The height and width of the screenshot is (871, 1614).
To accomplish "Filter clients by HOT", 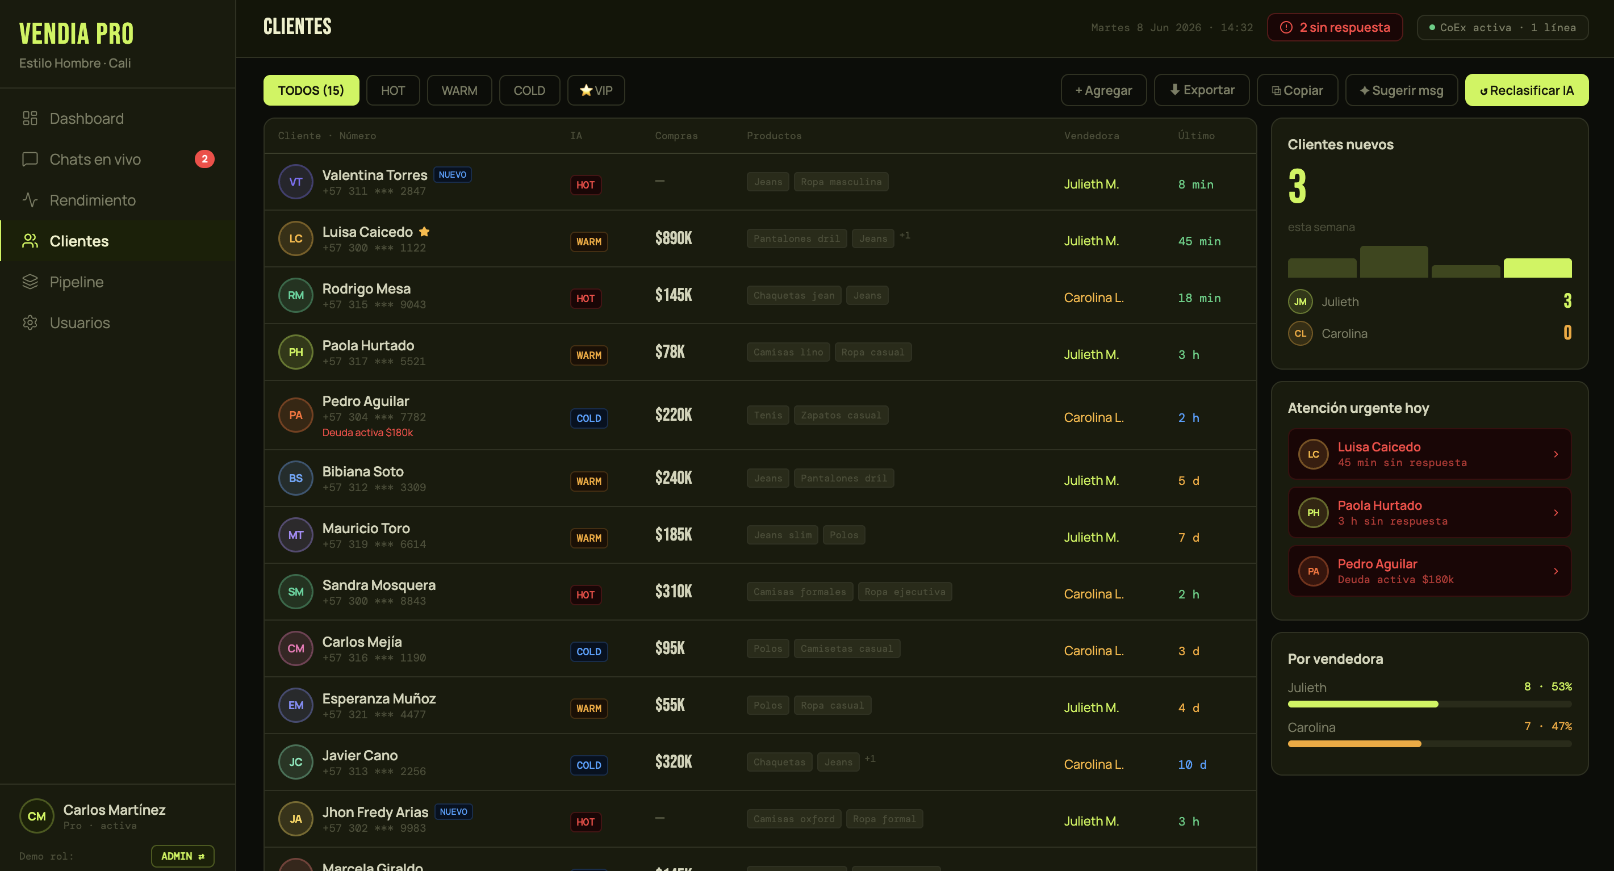I will [x=393, y=90].
